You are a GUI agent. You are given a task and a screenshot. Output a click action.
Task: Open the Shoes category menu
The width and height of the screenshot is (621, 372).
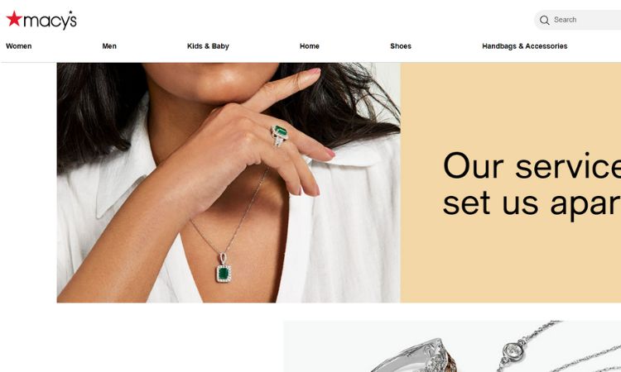pyautogui.click(x=401, y=46)
